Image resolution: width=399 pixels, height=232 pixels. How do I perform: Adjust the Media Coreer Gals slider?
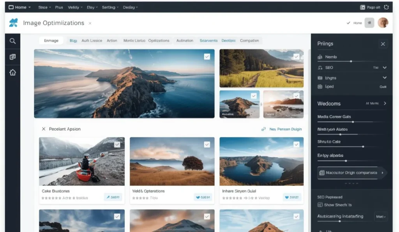(x=353, y=122)
